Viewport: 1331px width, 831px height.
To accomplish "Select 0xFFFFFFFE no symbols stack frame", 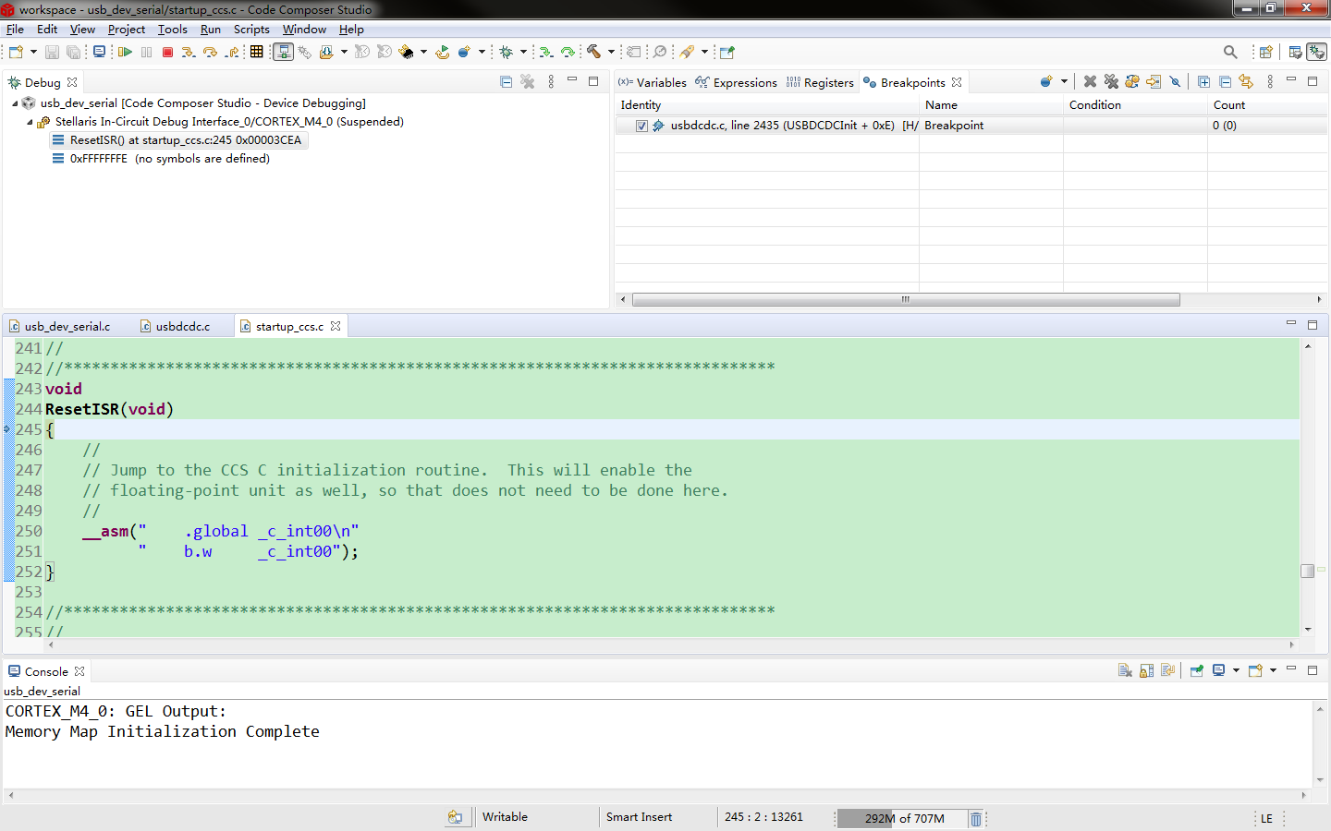I will (162, 159).
